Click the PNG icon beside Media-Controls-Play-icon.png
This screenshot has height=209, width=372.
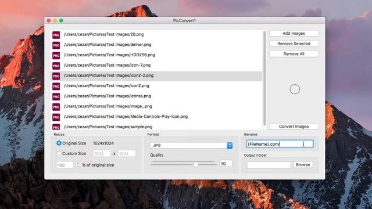(x=56, y=117)
